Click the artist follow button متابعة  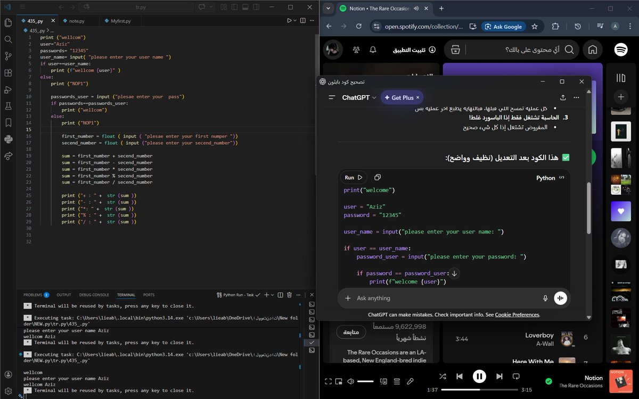pyautogui.click(x=350, y=332)
